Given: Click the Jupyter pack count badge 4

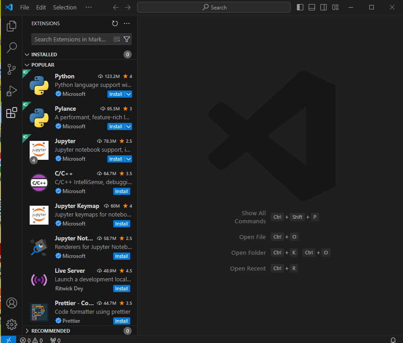Looking at the screenshot, I should coord(33,160).
